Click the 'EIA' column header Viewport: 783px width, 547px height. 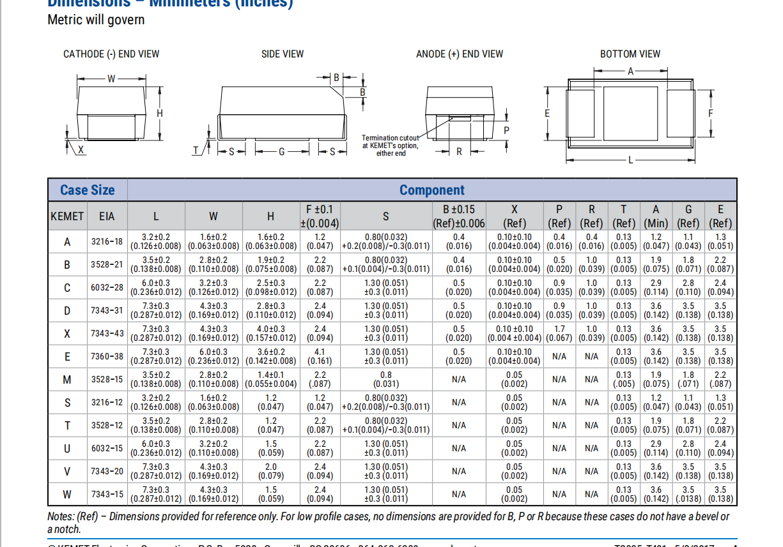[x=107, y=216]
